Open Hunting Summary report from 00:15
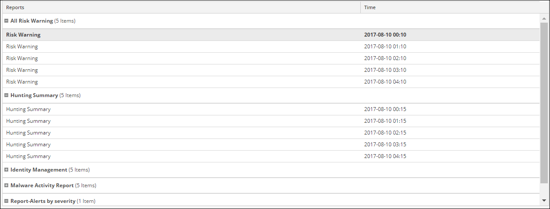 [28, 109]
